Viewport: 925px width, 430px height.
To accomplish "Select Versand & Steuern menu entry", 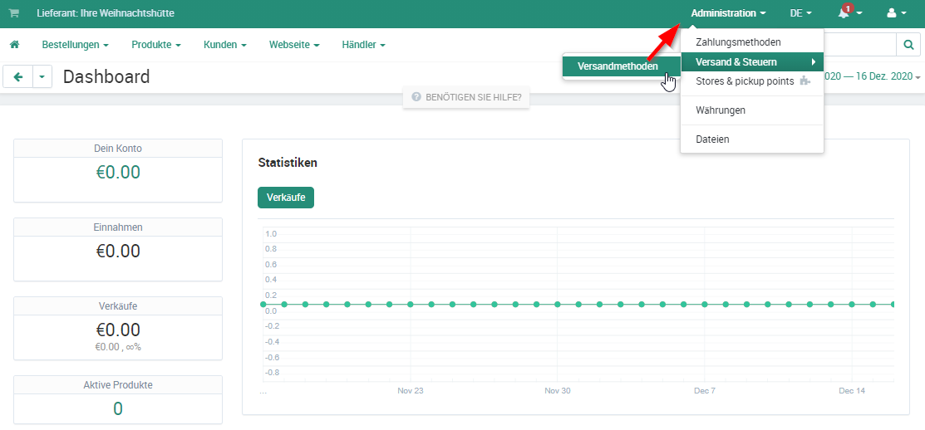I will (752, 62).
